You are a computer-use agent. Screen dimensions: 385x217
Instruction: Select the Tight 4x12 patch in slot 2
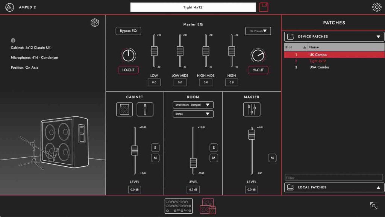327,60
